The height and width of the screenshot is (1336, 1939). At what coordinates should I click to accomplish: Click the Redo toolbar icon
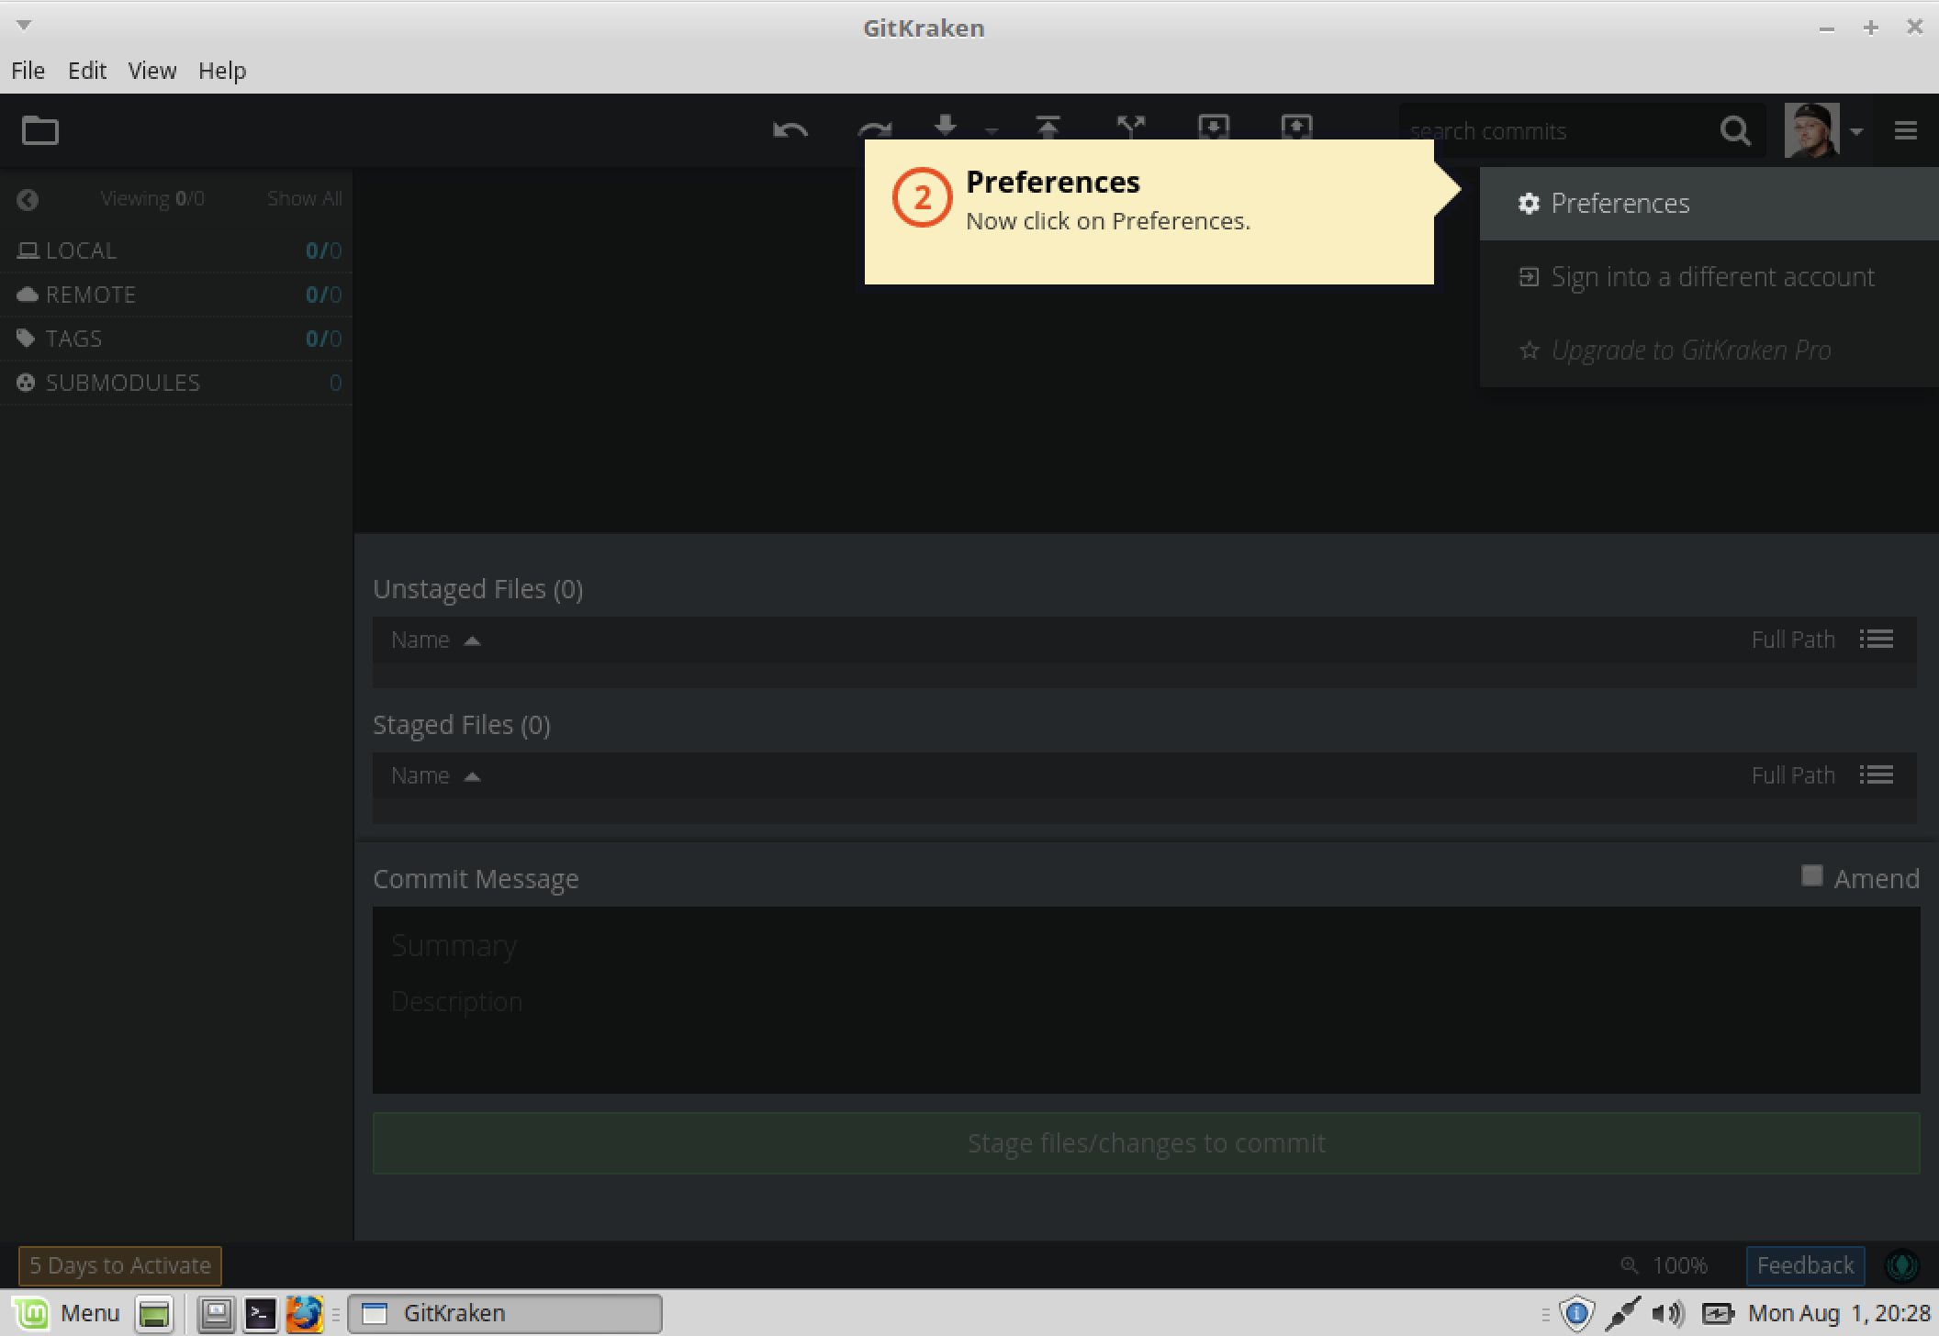coord(874,129)
